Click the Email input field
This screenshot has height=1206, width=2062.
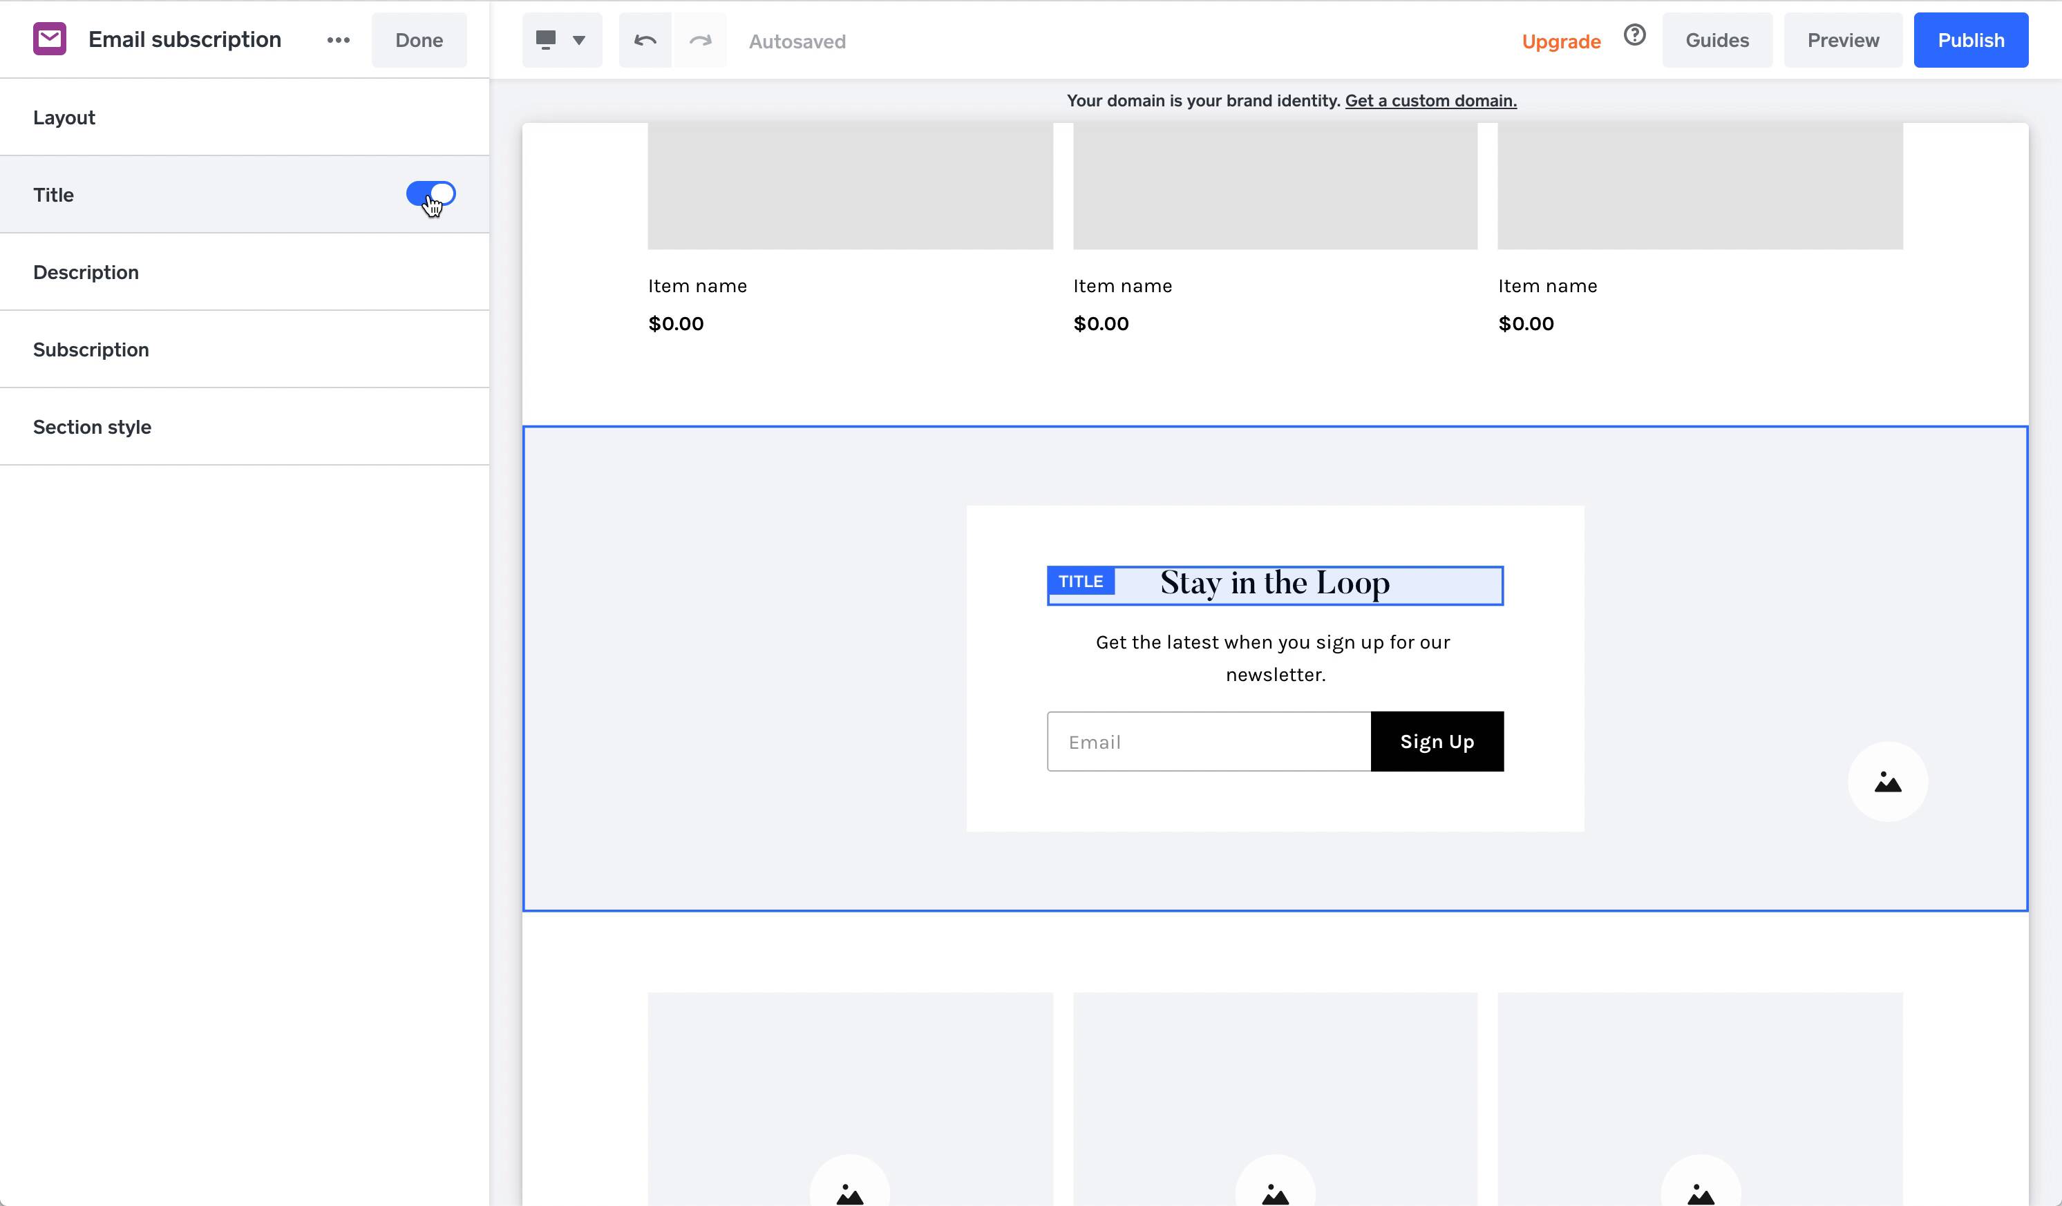(1209, 742)
